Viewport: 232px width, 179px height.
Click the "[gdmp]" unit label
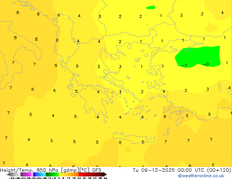coord(70,170)
